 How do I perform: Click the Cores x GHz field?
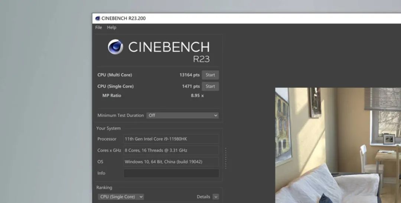171,150
